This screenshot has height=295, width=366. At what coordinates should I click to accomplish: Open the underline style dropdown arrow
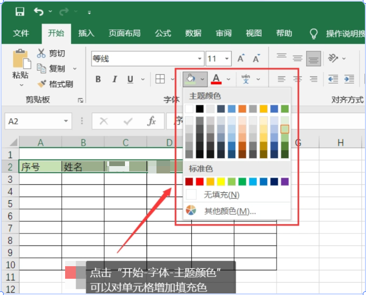(x=143, y=80)
